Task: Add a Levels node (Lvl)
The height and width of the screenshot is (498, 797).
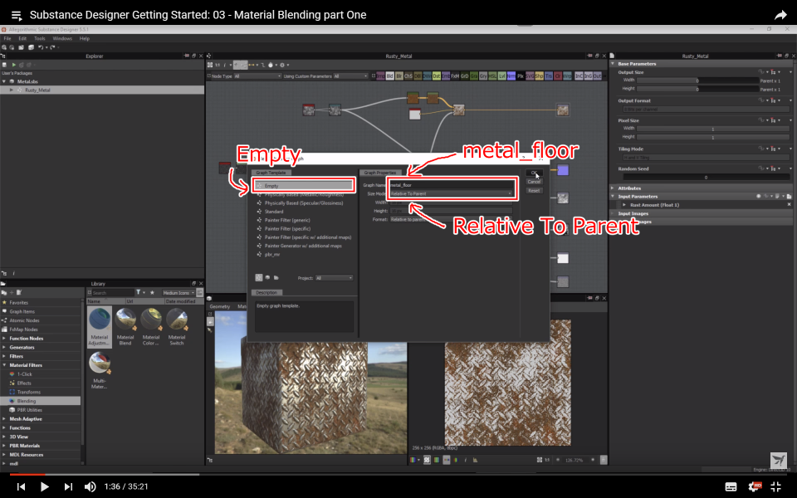Action: pos(502,76)
